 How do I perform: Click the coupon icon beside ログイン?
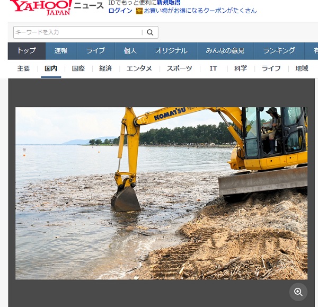tap(139, 11)
